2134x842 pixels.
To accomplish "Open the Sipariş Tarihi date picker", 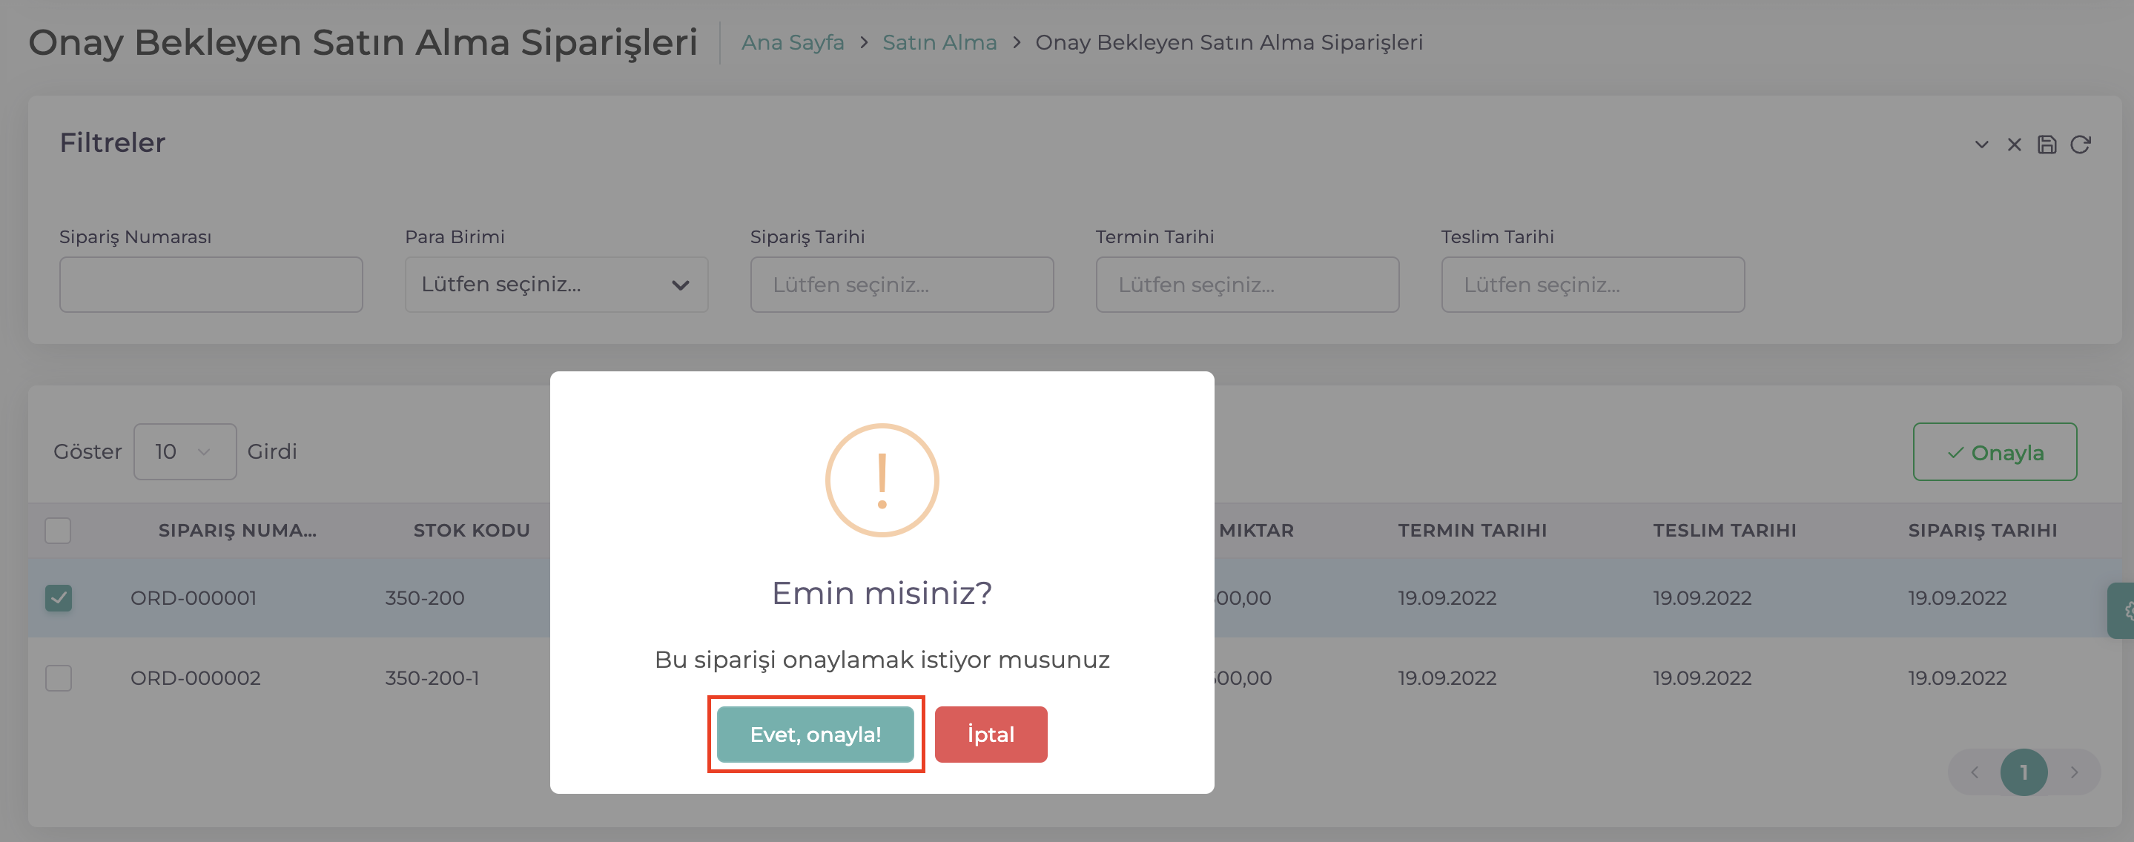I will point(902,285).
